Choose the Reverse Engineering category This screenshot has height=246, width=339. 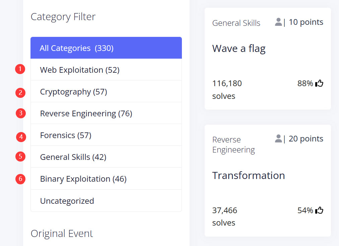tap(86, 113)
